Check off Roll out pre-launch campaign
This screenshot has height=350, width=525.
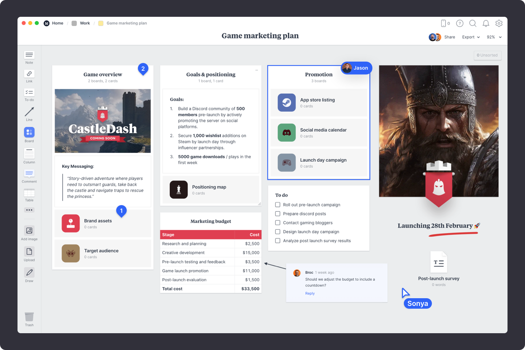click(x=278, y=204)
